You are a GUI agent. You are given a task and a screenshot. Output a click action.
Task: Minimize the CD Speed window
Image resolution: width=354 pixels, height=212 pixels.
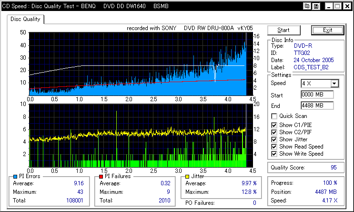tap(329, 6)
